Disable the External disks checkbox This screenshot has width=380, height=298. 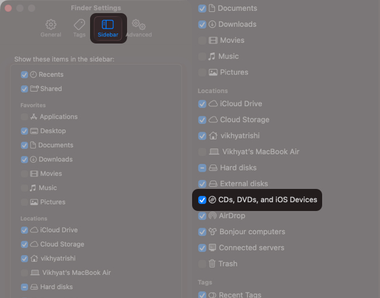[202, 184]
